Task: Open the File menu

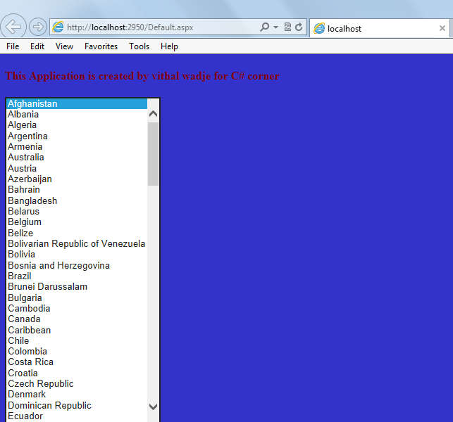Action: pyautogui.click(x=13, y=46)
